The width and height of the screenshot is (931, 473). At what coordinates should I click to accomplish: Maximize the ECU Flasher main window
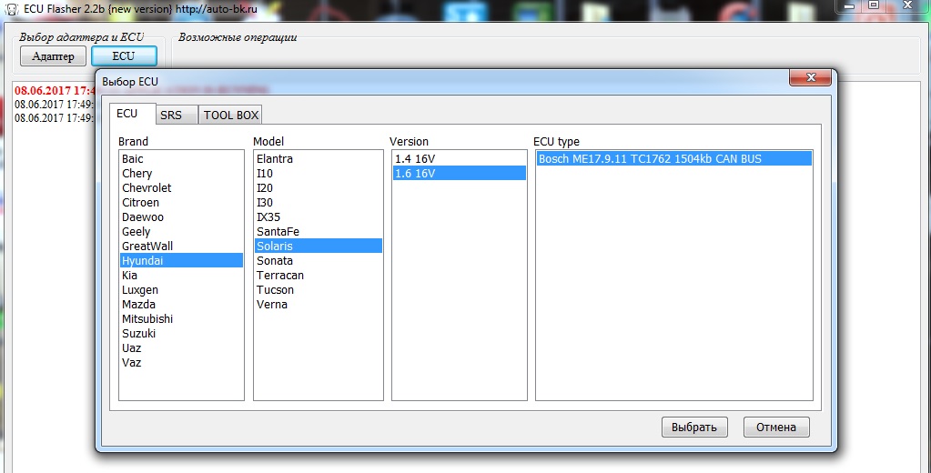pyautogui.click(x=874, y=5)
